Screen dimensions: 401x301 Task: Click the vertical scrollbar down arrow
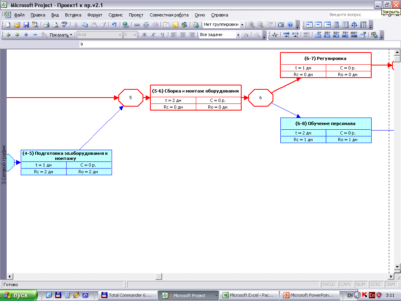[x=397, y=267]
